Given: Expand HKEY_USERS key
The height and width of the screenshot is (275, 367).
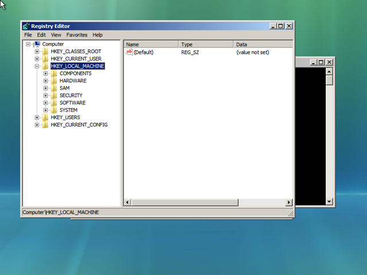Looking at the screenshot, I should pyautogui.click(x=37, y=117).
